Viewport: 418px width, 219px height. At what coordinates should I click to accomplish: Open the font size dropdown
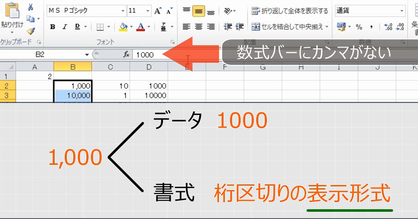pos(147,11)
